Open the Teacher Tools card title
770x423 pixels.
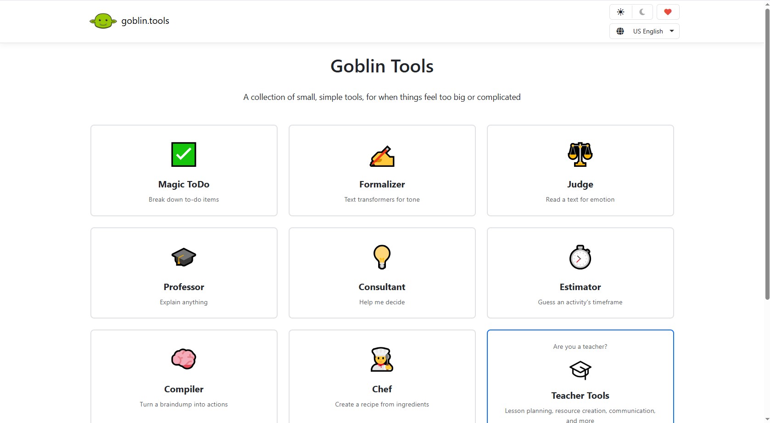click(580, 396)
